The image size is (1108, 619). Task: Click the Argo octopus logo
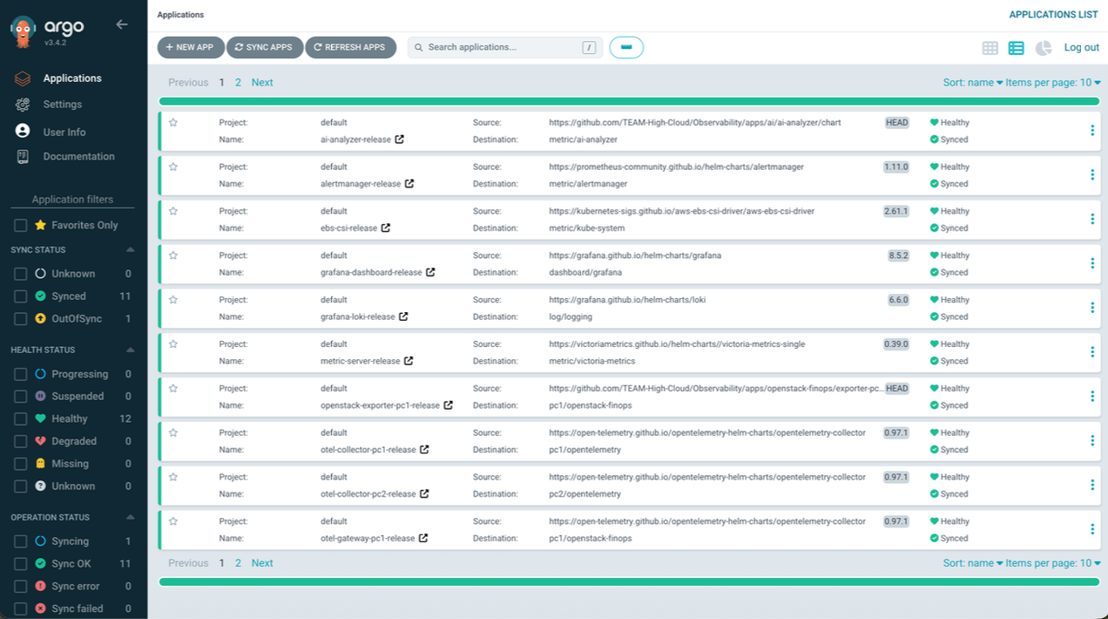click(24, 31)
